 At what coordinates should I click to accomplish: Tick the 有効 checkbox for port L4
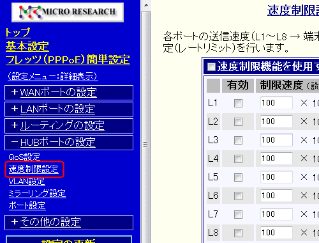[x=238, y=159]
